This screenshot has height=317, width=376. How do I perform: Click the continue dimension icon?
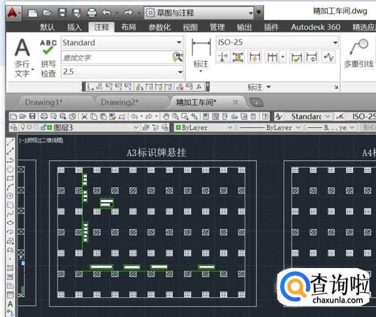pyautogui.click(x=272, y=57)
